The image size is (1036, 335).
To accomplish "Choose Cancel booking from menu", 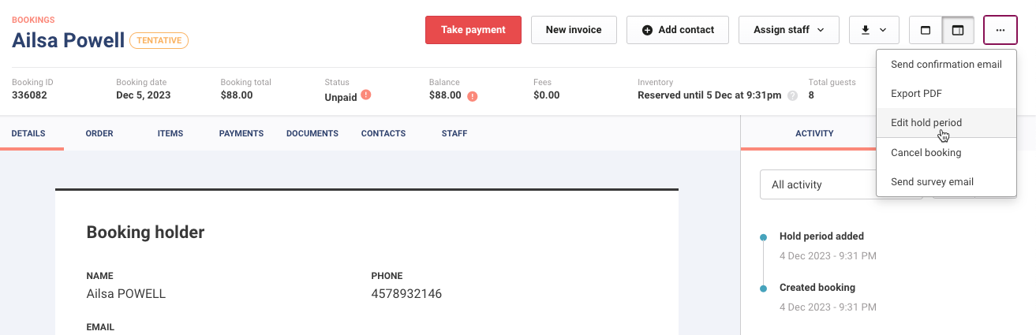I will 926,152.
